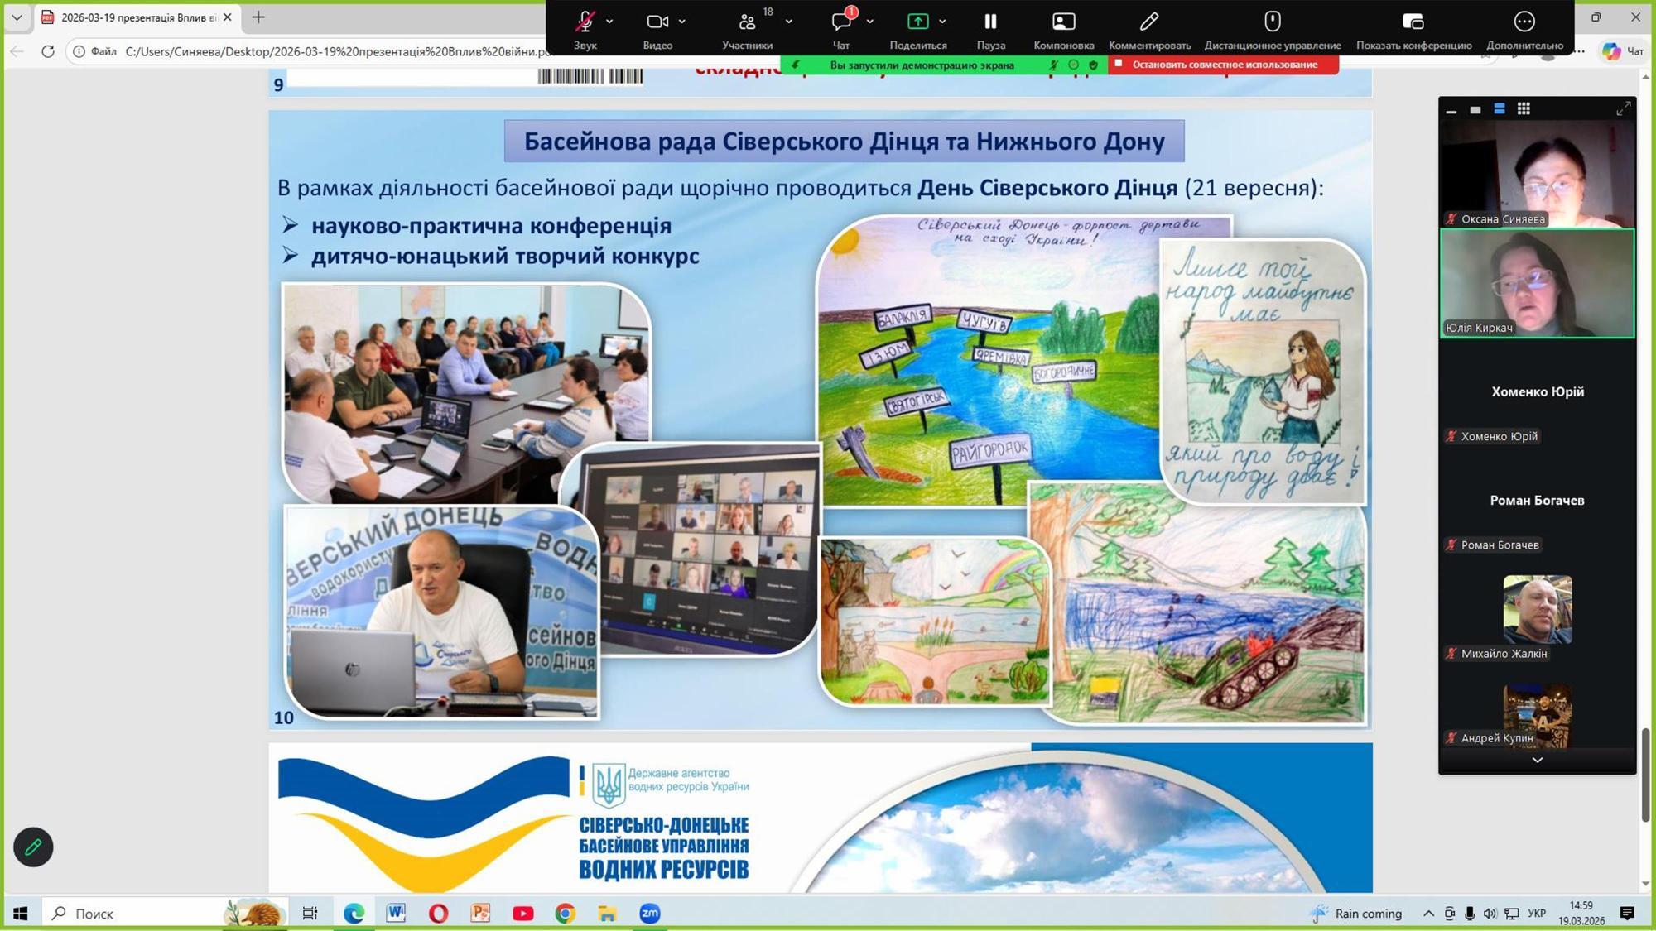Image resolution: width=1656 pixels, height=931 pixels.
Task: Expand the arrow next to Видео
Action: point(682,22)
